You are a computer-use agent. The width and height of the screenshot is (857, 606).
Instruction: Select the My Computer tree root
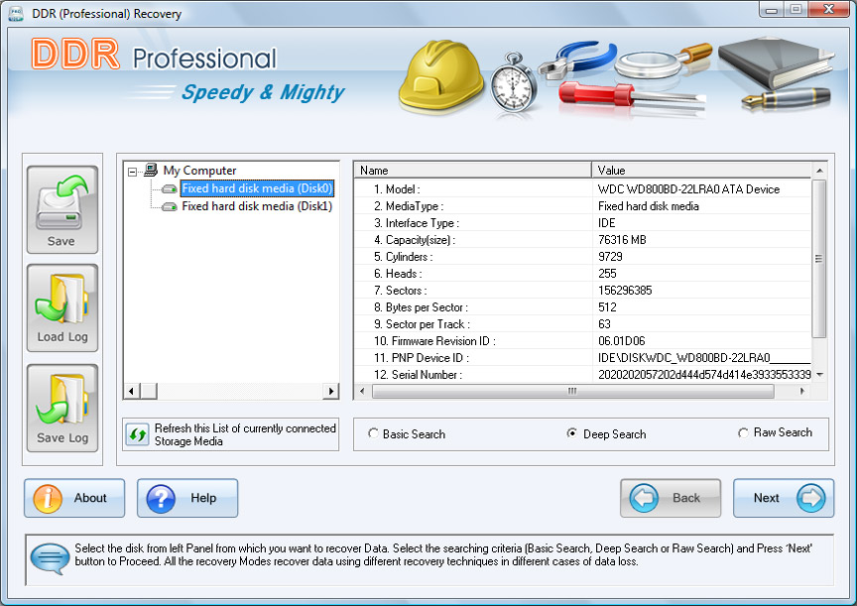[x=199, y=171]
